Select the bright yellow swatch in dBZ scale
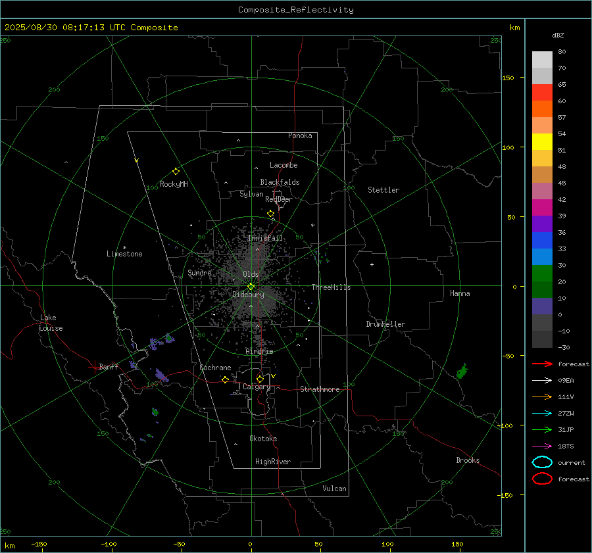Viewport: 592px width, 553px height. [x=542, y=142]
